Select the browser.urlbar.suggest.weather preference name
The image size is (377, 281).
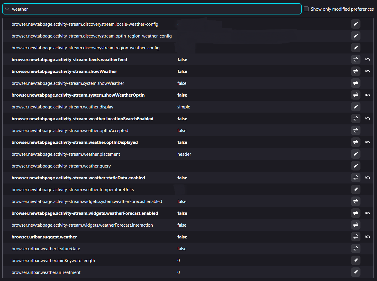coord(44,237)
